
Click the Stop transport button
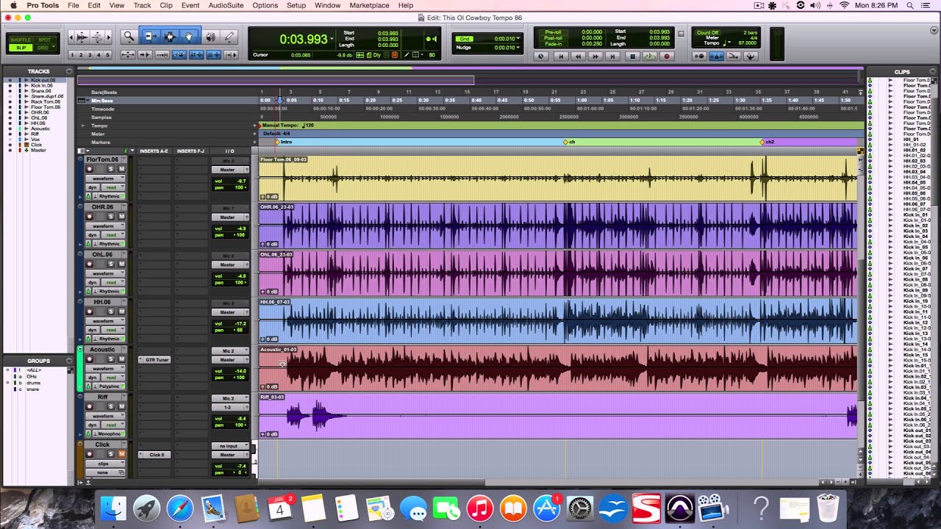[x=631, y=56]
